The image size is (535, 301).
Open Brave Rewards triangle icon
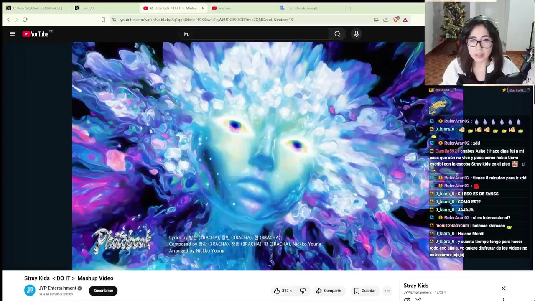[x=405, y=20]
